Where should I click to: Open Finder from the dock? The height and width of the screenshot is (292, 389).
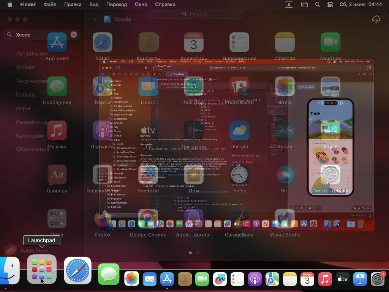(9, 270)
